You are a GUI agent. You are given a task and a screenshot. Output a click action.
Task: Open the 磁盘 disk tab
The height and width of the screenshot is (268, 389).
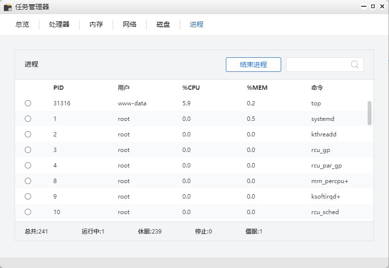point(163,24)
